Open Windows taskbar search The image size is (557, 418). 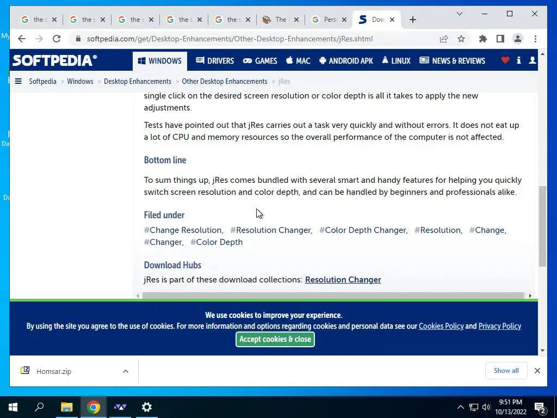click(x=39, y=407)
